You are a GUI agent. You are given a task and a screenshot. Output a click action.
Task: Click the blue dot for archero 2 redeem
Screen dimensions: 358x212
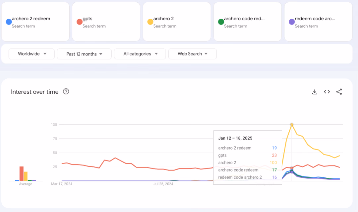tap(9, 22)
